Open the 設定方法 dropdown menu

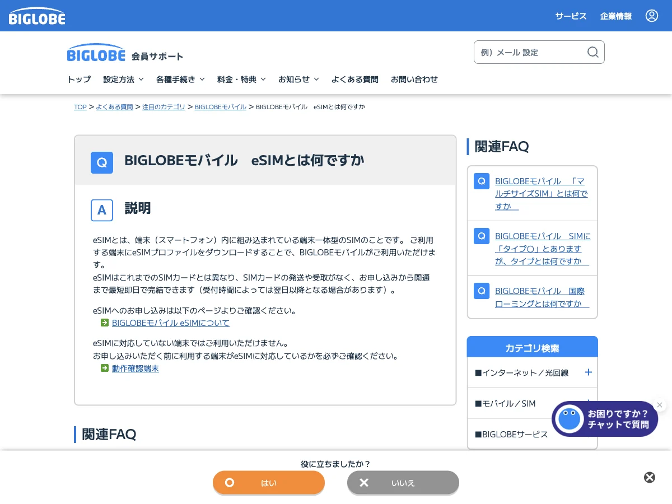123,80
